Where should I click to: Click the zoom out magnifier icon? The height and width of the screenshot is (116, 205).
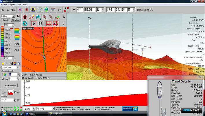pyautogui.click(x=51, y=17)
